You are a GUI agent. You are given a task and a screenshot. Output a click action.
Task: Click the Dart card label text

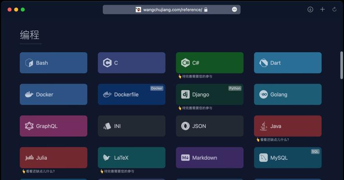pos(275,63)
